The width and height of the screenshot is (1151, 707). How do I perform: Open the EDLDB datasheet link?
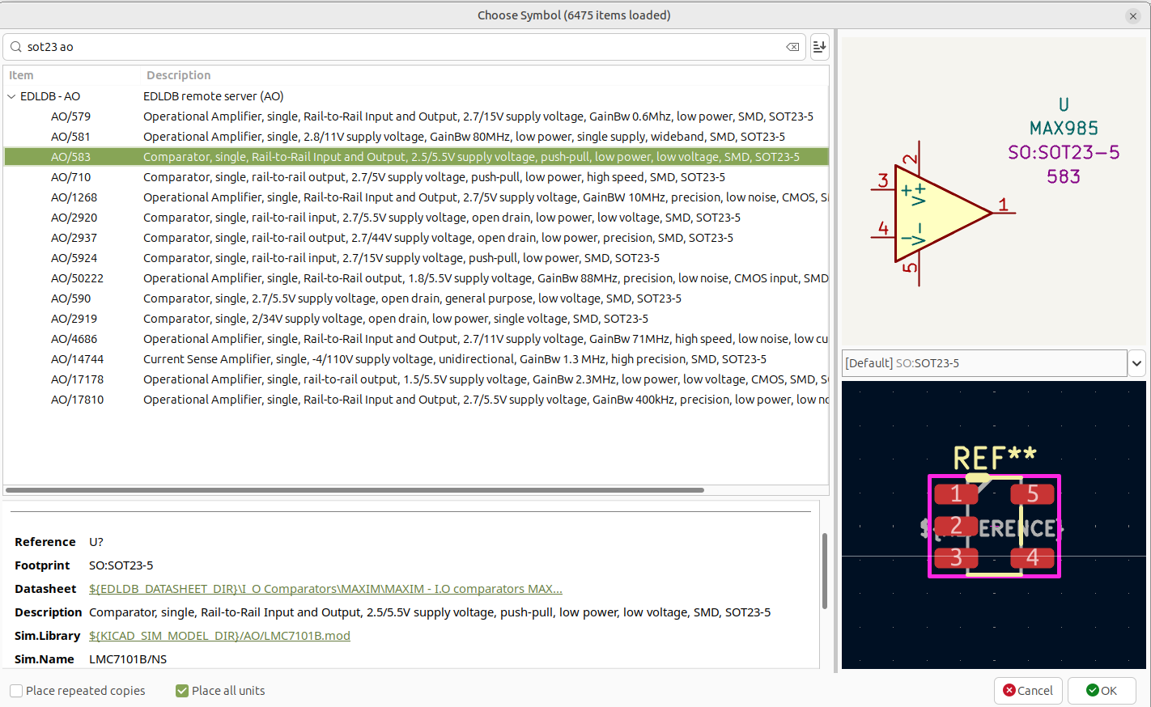[325, 589]
